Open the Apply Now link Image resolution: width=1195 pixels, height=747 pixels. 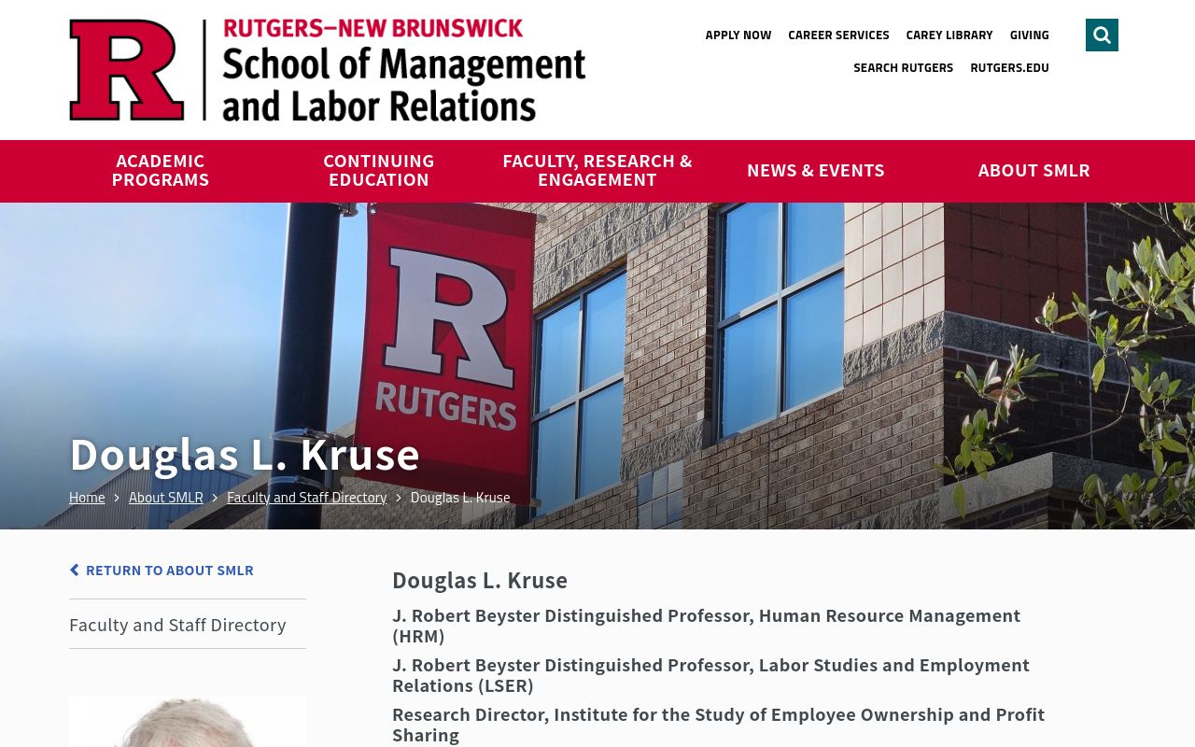coord(738,35)
